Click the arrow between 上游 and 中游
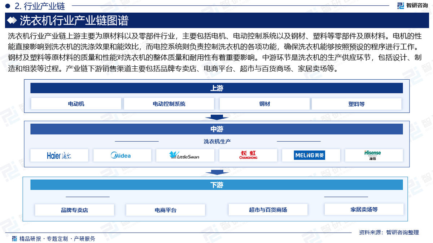 [x=216, y=117]
